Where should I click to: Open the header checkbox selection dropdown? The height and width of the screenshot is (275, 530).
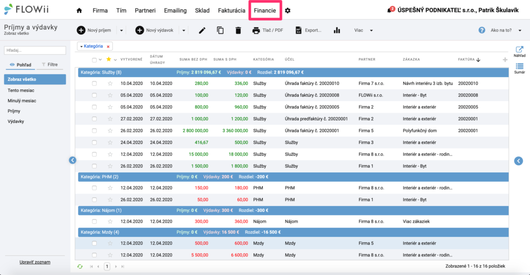coord(100,60)
